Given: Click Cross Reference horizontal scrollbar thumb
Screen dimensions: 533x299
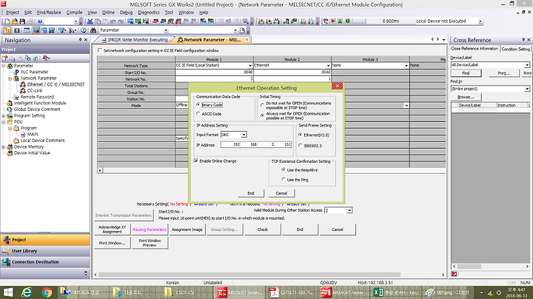Looking at the screenshot, I should click(x=469, y=266).
